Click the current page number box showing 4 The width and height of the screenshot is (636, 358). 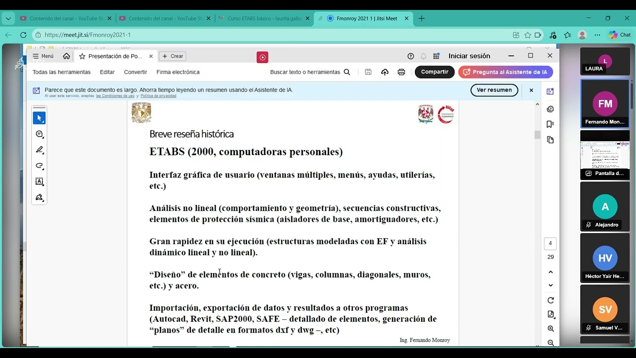550,244
